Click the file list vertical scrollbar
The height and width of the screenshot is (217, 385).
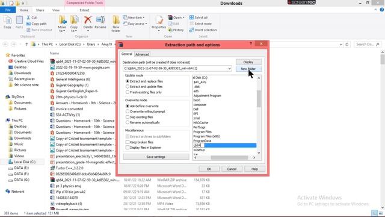point(383,60)
